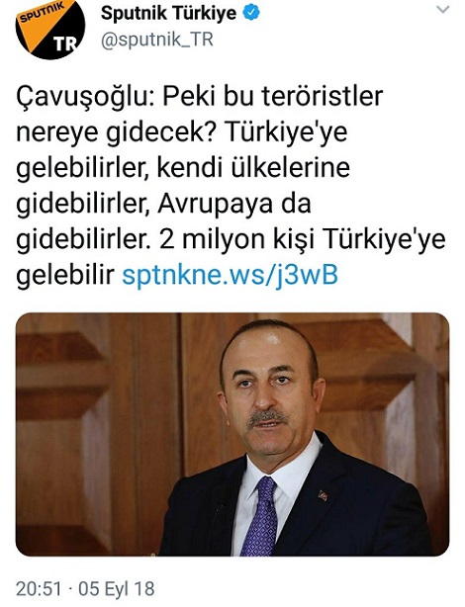Follow the sptnkne.ws/j3wB link
465x607 pixels.
click(x=231, y=275)
